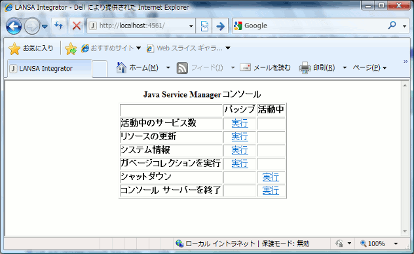Click the browser Back arrow button

coord(14,26)
